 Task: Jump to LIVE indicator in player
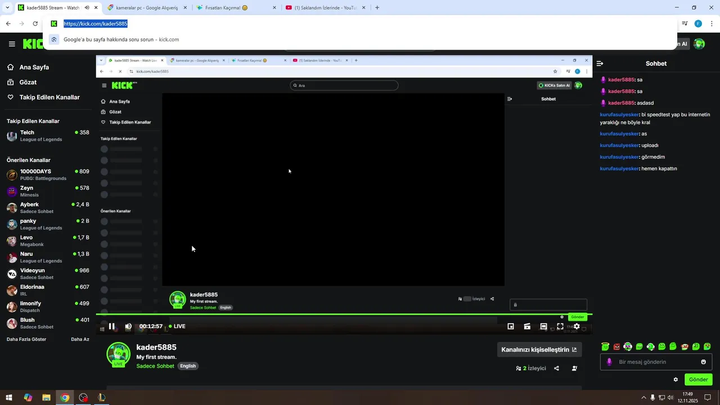coord(177,326)
